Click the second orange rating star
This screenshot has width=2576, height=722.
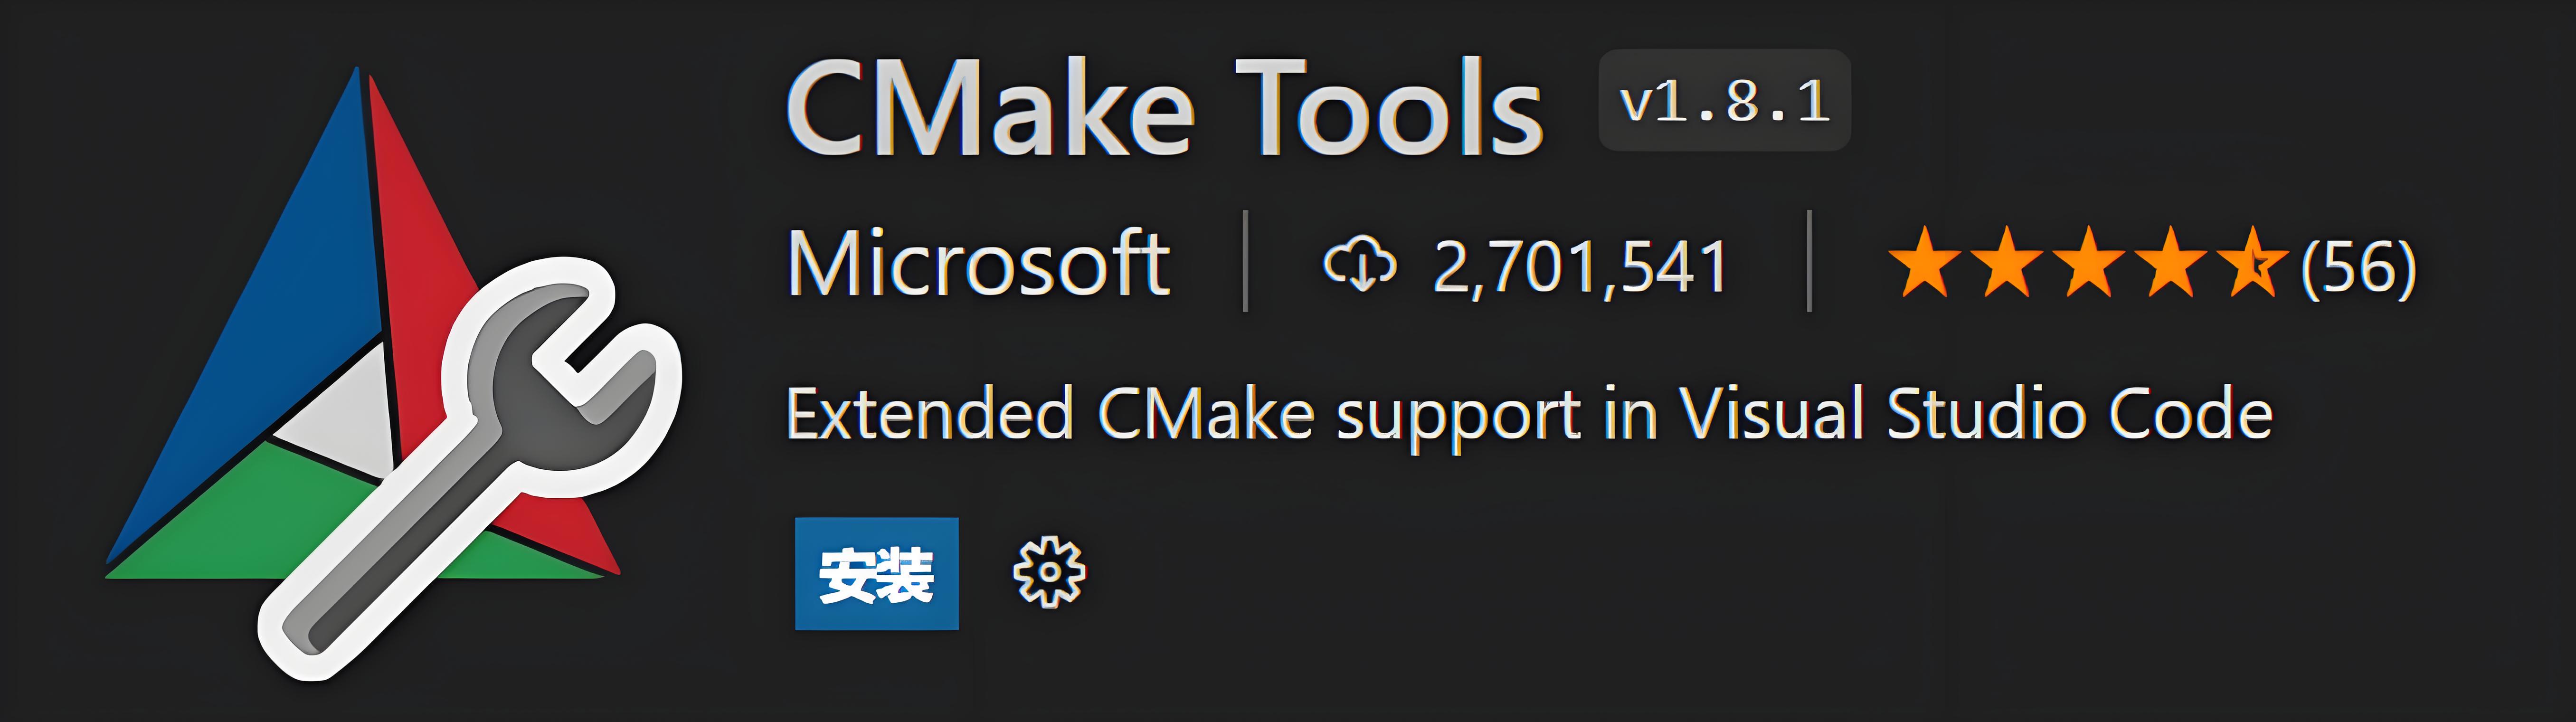[x=2006, y=264]
